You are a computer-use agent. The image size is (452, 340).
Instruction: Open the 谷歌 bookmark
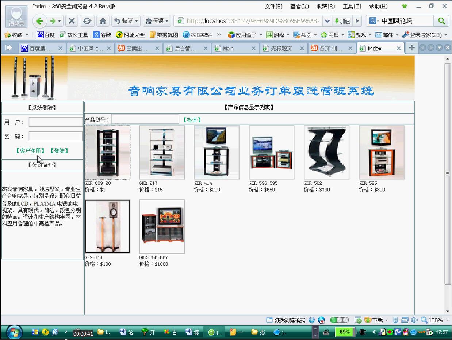point(102,35)
